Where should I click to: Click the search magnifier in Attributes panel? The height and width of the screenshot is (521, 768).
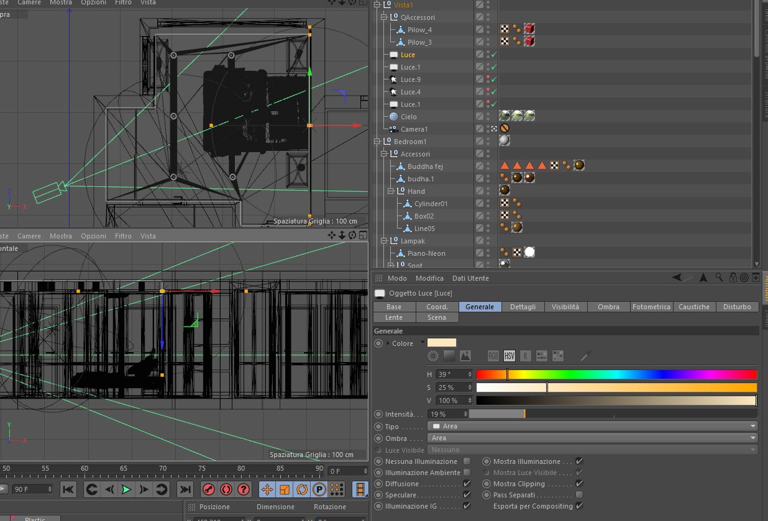point(719,278)
